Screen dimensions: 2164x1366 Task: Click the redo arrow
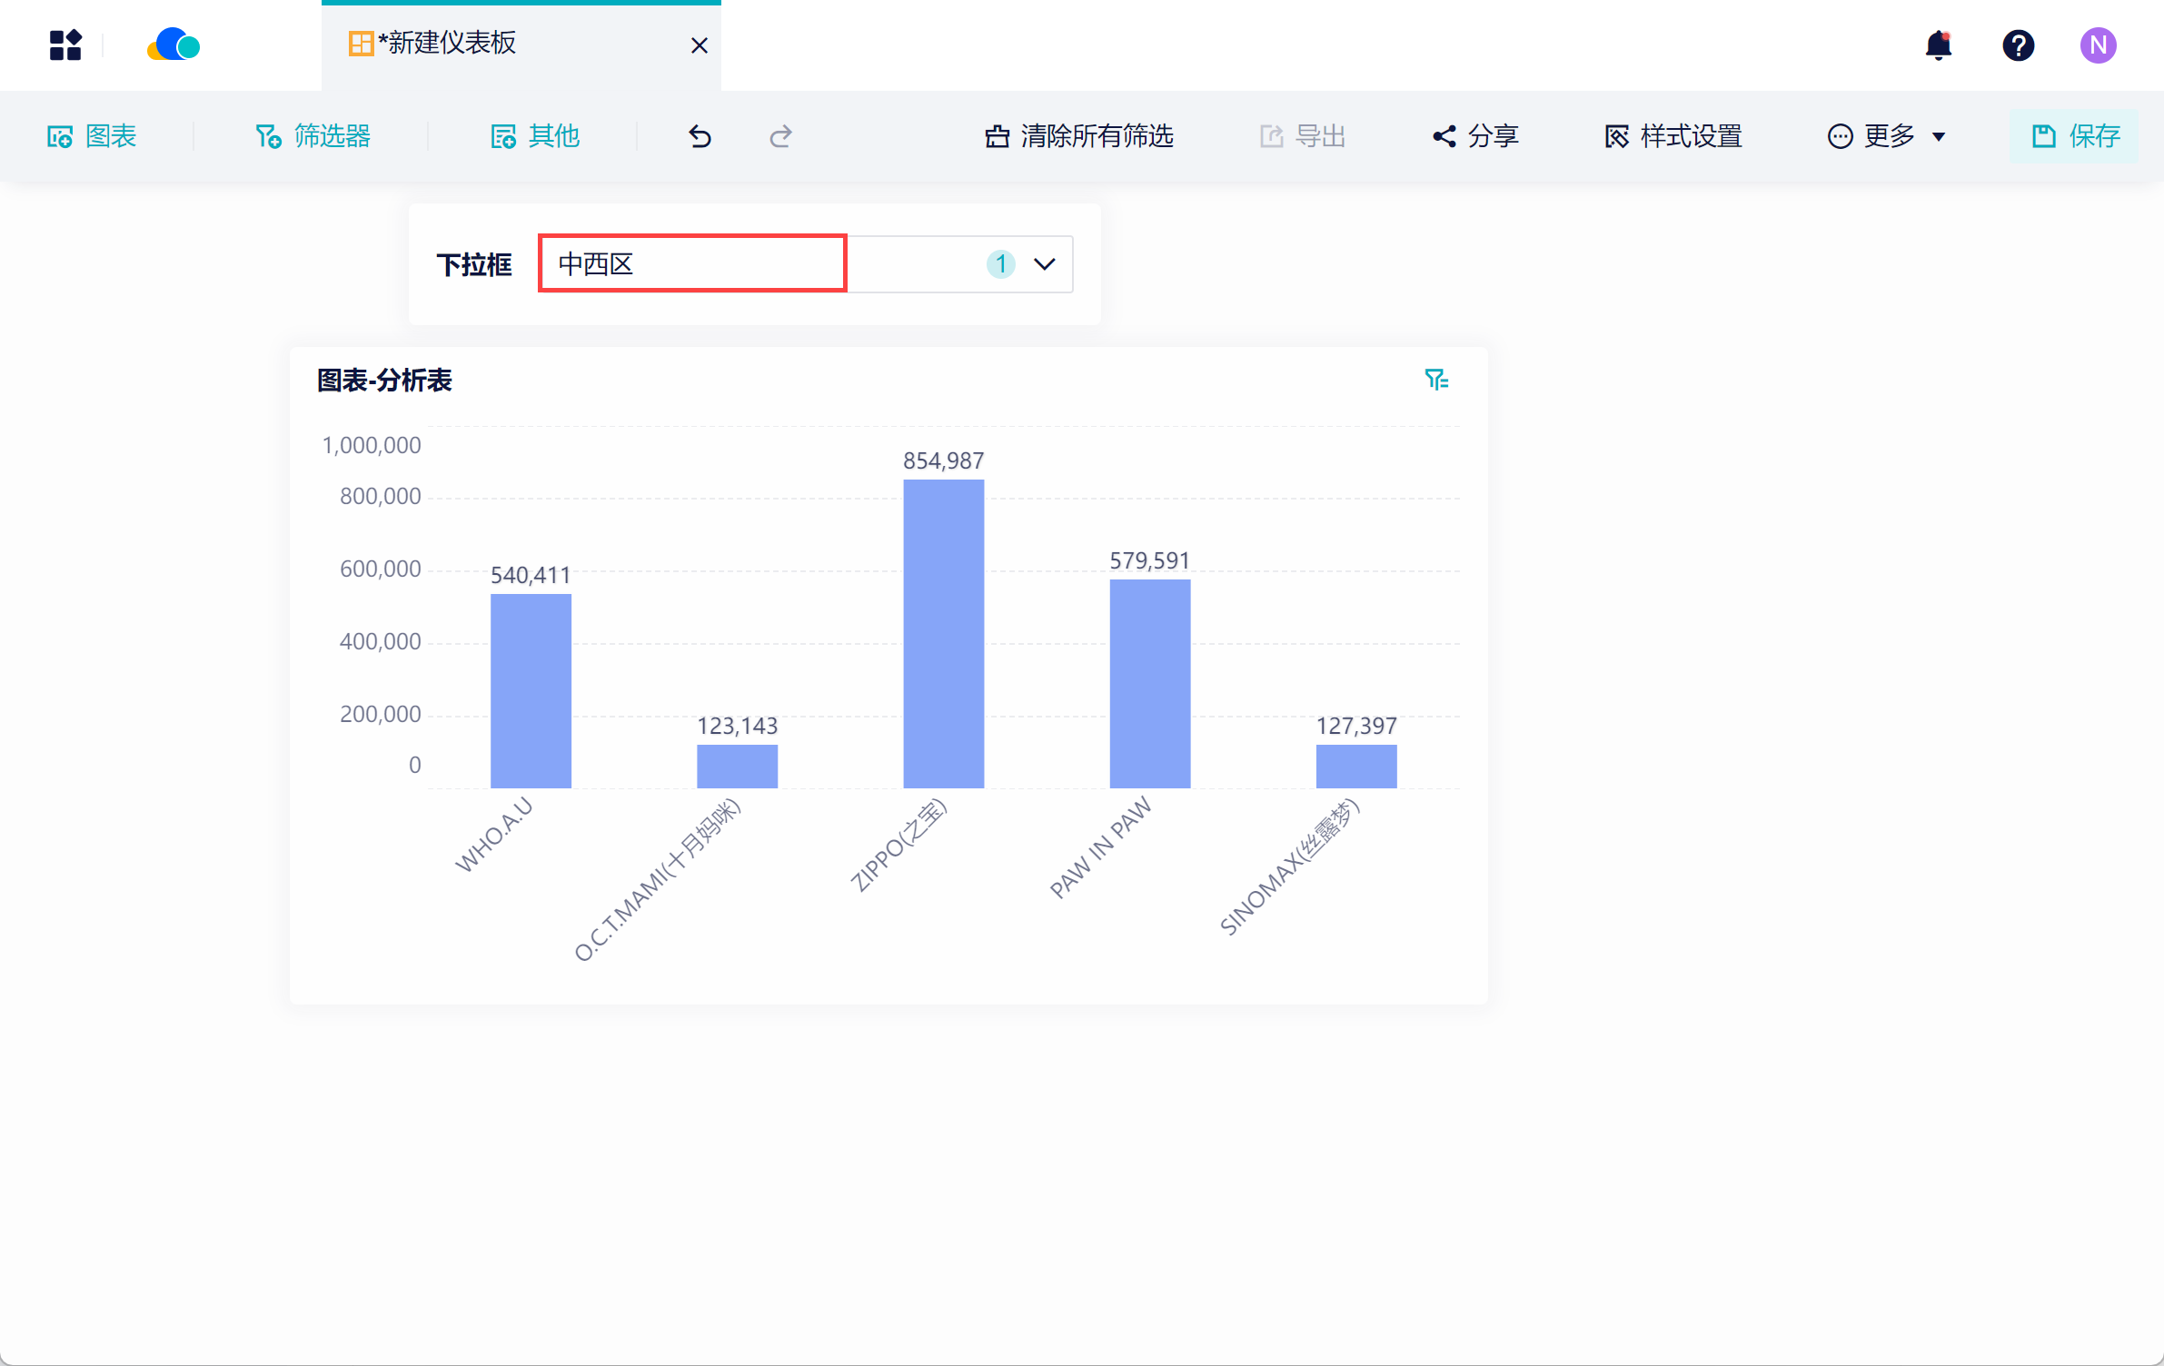click(x=780, y=136)
